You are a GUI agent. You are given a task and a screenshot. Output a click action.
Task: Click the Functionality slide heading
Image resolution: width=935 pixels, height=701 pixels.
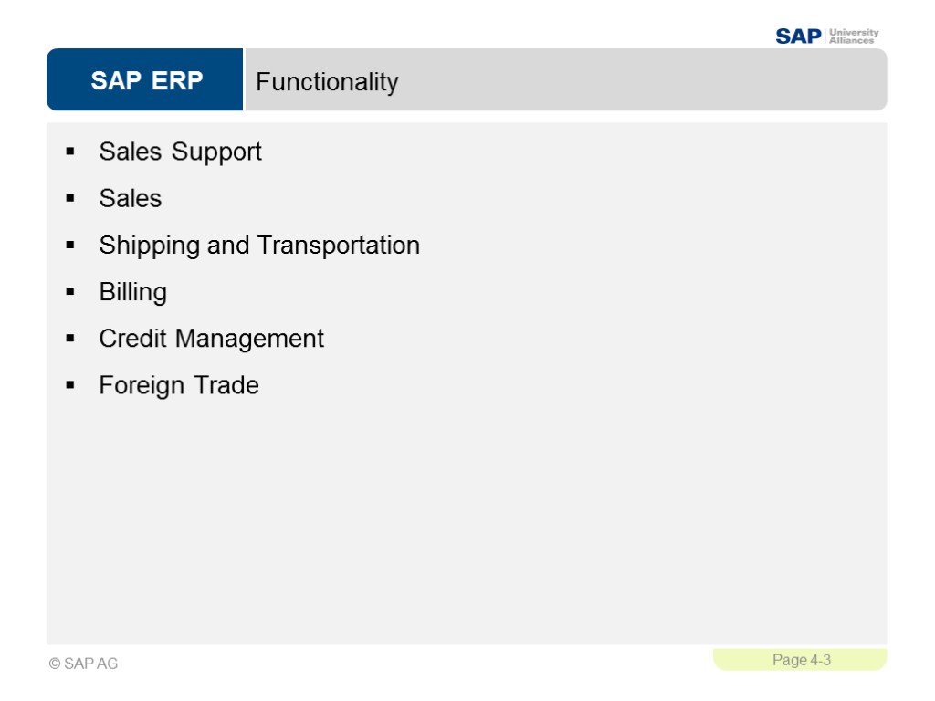[x=327, y=82]
